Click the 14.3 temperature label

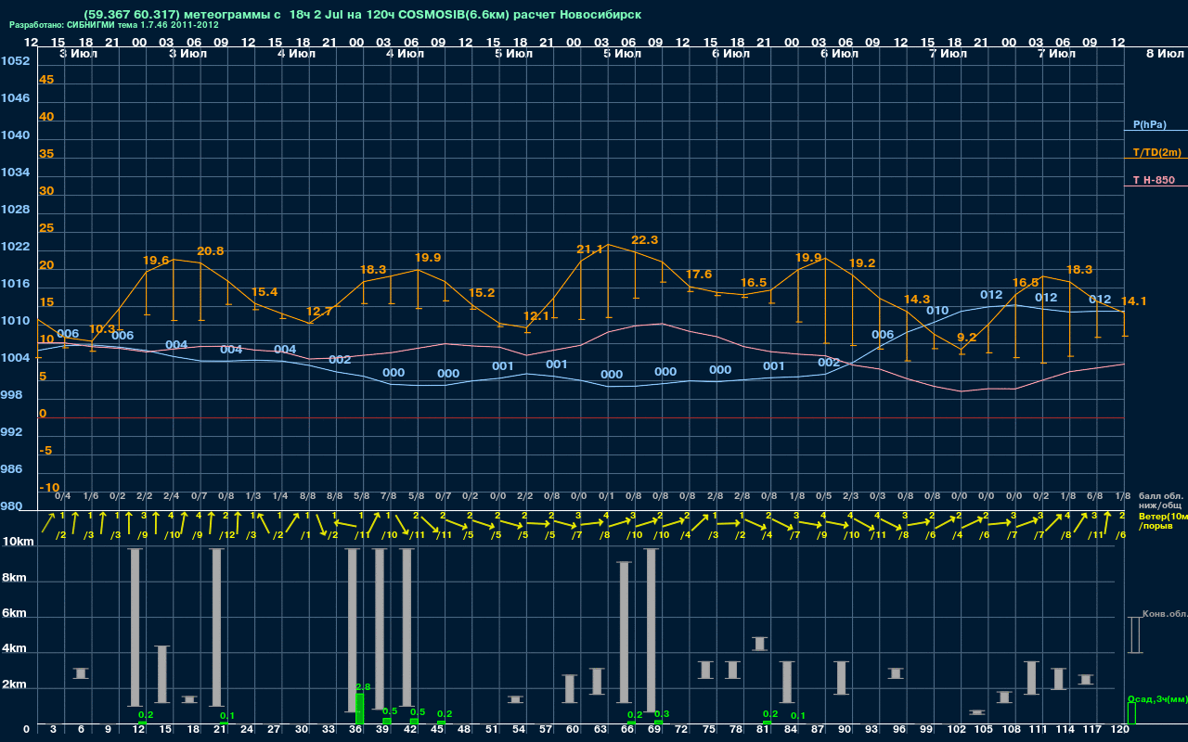[916, 300]
